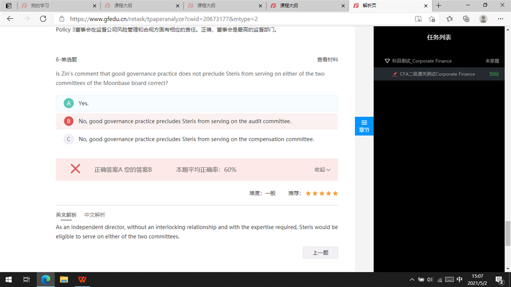Open browser settings and more menu
This screenshot has width=511, height=287.
tap(501, 19)
